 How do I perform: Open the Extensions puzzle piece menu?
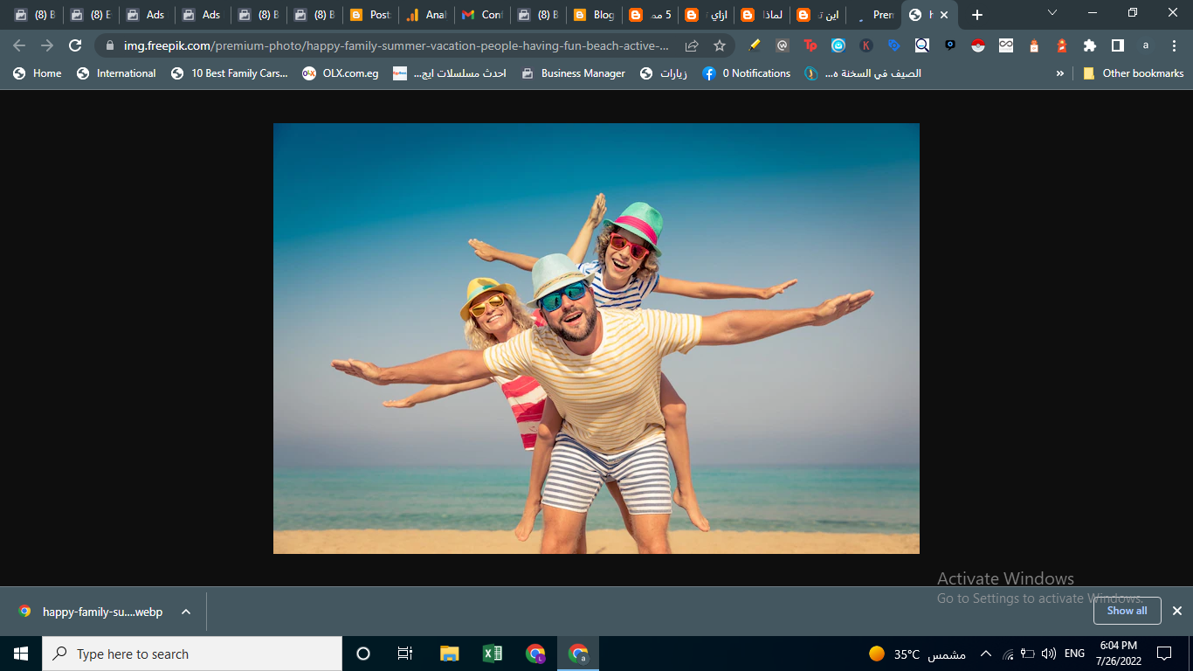[x=1089, y=45]
